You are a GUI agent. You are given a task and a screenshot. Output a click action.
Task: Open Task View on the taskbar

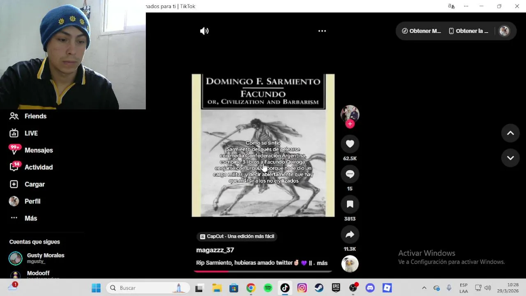coord(199,288)
